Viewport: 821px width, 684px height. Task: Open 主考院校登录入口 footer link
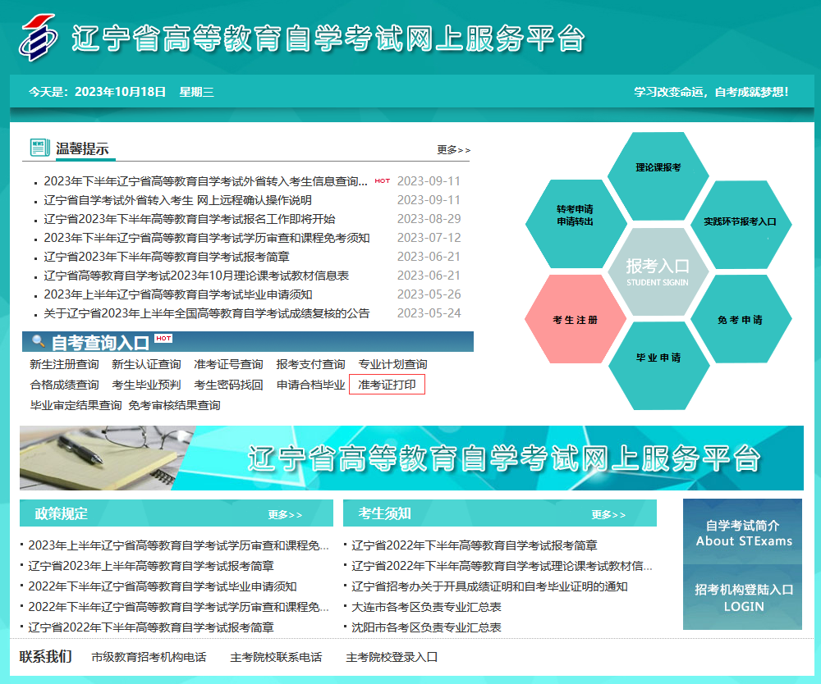(x=392, y=657)
